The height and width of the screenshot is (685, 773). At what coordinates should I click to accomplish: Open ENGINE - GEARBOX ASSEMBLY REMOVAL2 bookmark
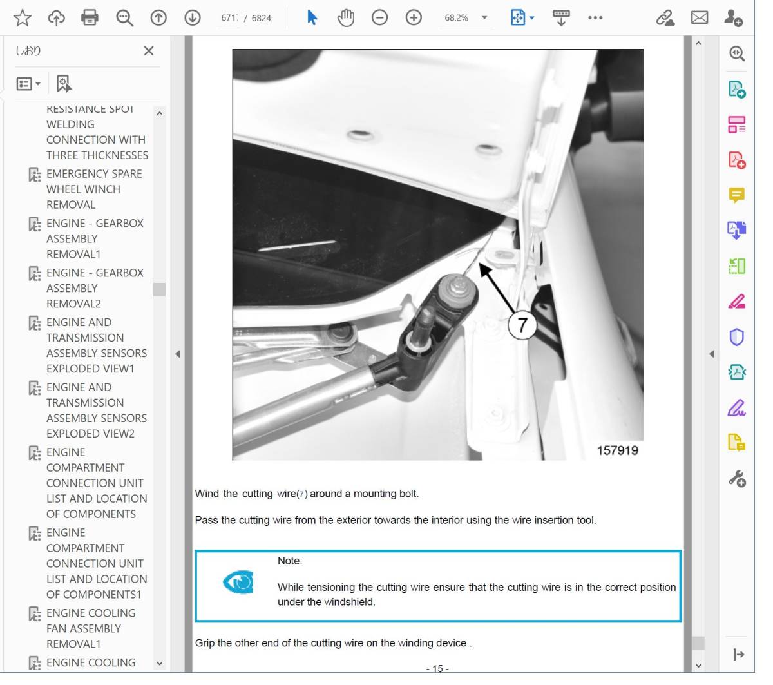tap(95, 289)
